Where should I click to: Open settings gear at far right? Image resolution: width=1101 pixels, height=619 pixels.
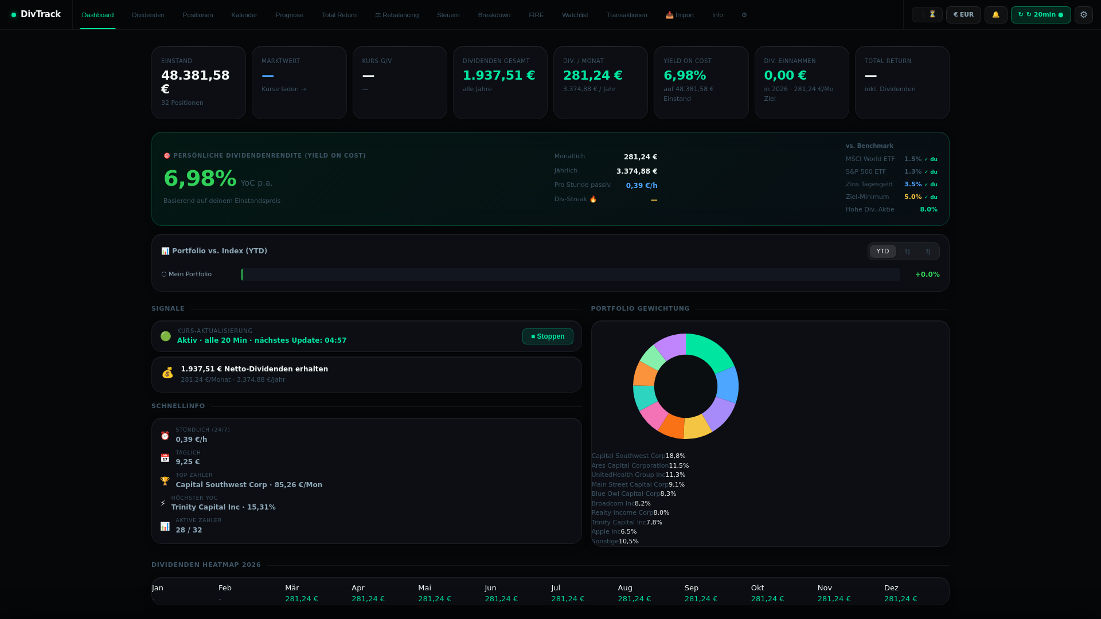[x=1084, y=14]
